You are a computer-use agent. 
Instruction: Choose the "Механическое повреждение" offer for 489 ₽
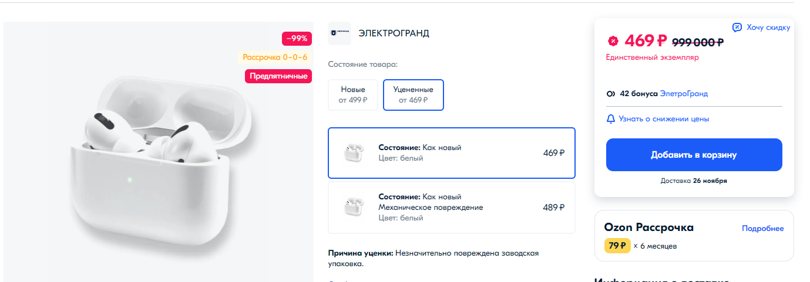coord(451,208)
